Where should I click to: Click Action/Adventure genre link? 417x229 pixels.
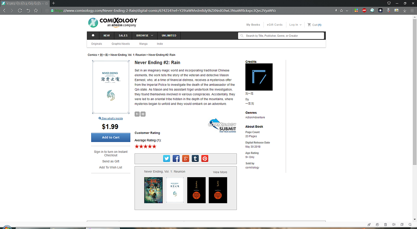[x=255, y=118]
